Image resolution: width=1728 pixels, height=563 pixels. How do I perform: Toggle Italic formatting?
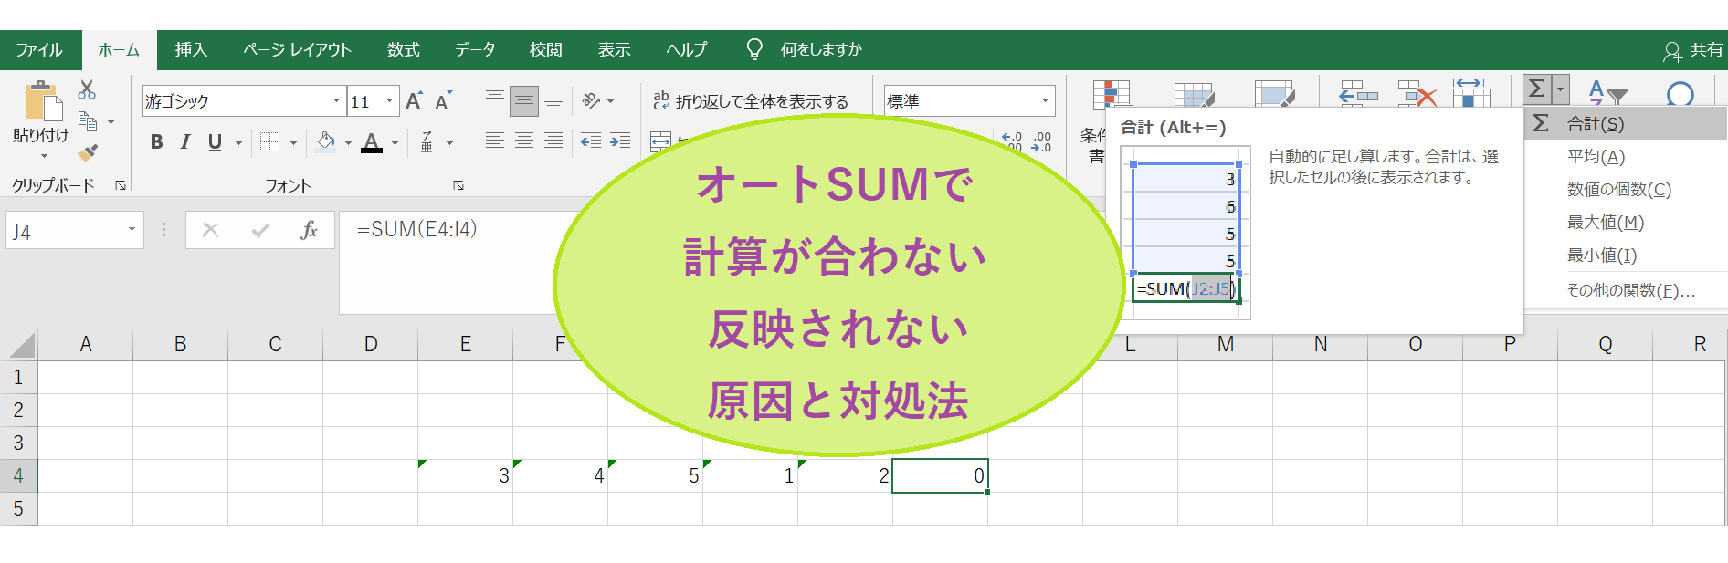185,142
